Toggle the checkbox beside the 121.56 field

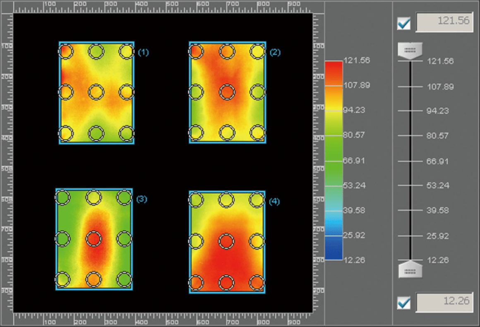tap(403, 24)
